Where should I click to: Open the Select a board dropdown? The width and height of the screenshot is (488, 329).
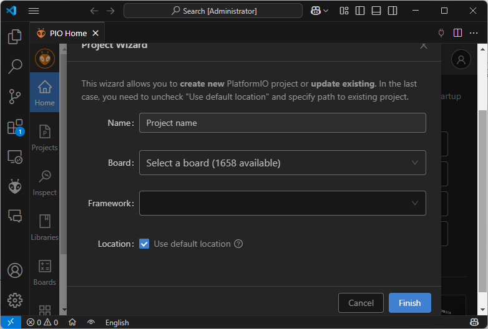(x=282, y=163)
